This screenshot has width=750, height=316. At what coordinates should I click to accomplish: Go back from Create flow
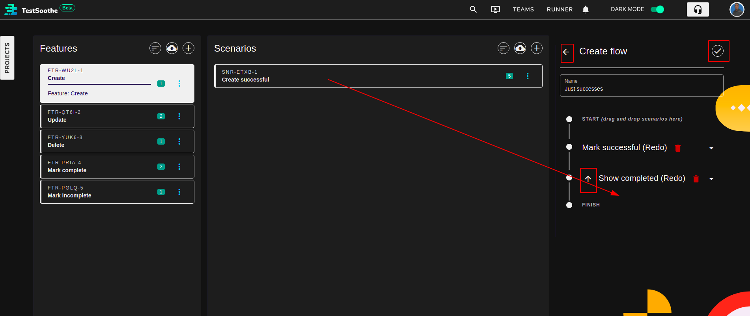(566, 52)
